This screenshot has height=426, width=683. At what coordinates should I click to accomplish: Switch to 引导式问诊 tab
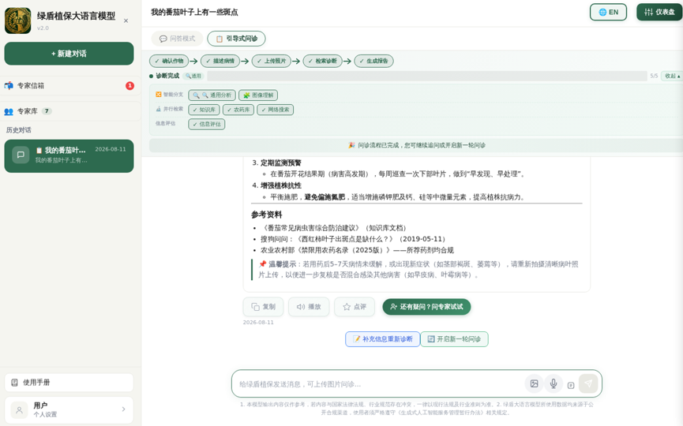pyautogui.click(x=236, y=39)
